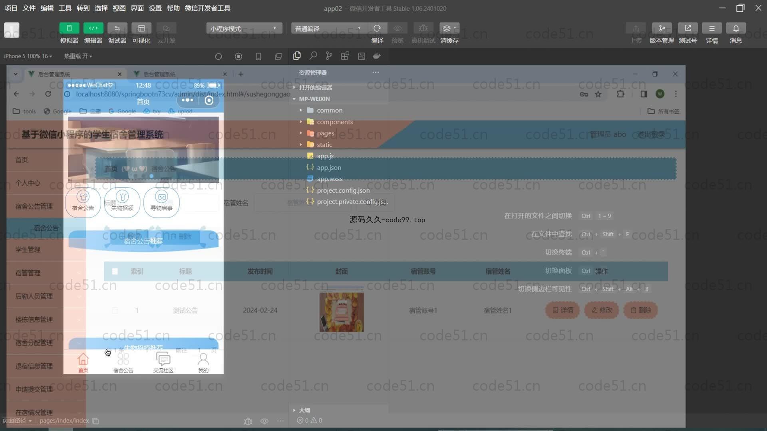The image size is (767, 431).
Task: Click the status bar debug bug icon
Action: tap(248, 421)
